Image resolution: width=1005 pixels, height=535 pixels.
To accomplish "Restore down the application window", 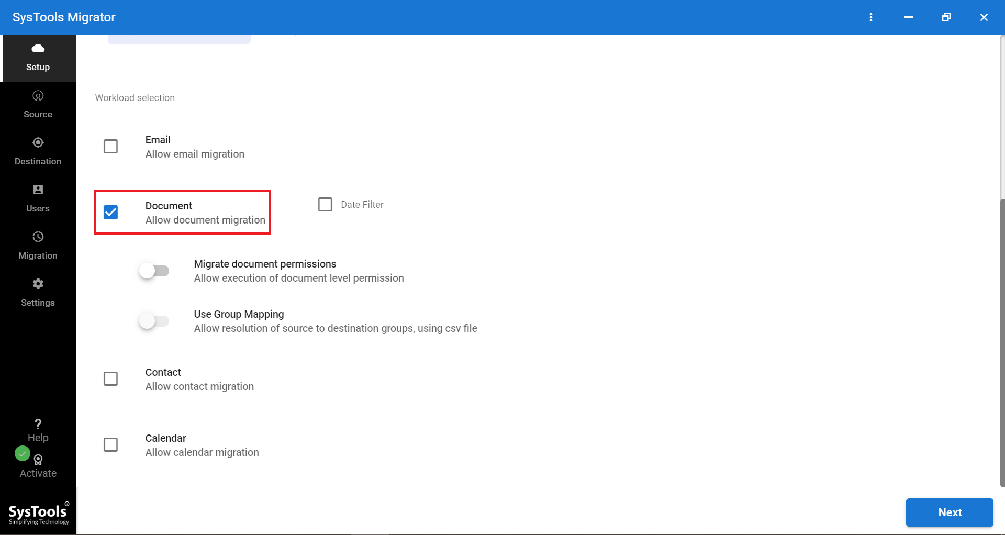I will (x=946, y=17).
